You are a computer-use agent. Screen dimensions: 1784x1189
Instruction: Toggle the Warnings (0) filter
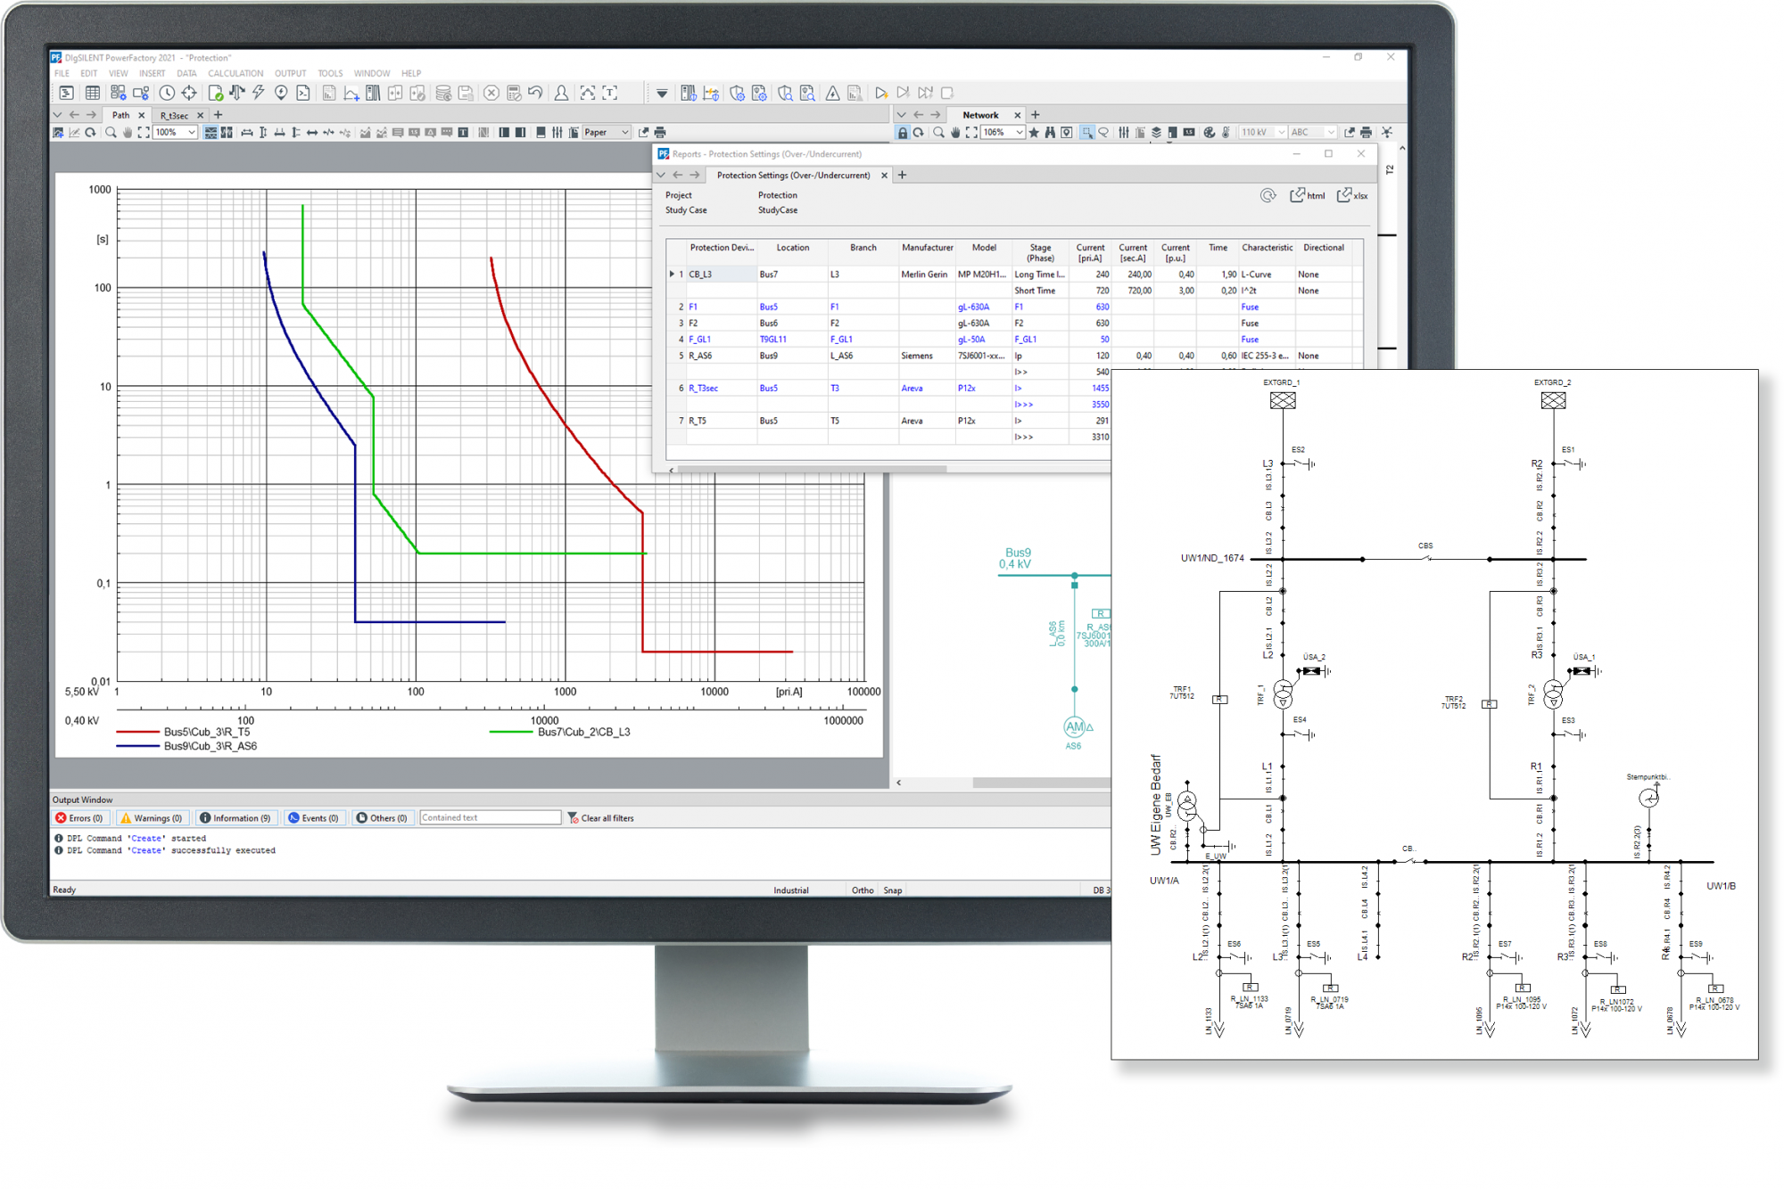(151, 818)
